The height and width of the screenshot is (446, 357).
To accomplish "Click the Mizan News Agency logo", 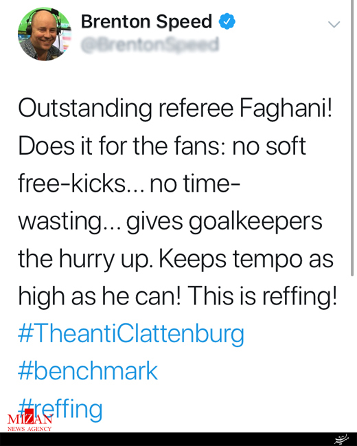I will coord(30,421).
